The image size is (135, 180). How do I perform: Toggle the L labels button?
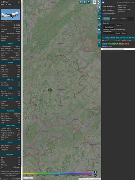coord(99,15)
